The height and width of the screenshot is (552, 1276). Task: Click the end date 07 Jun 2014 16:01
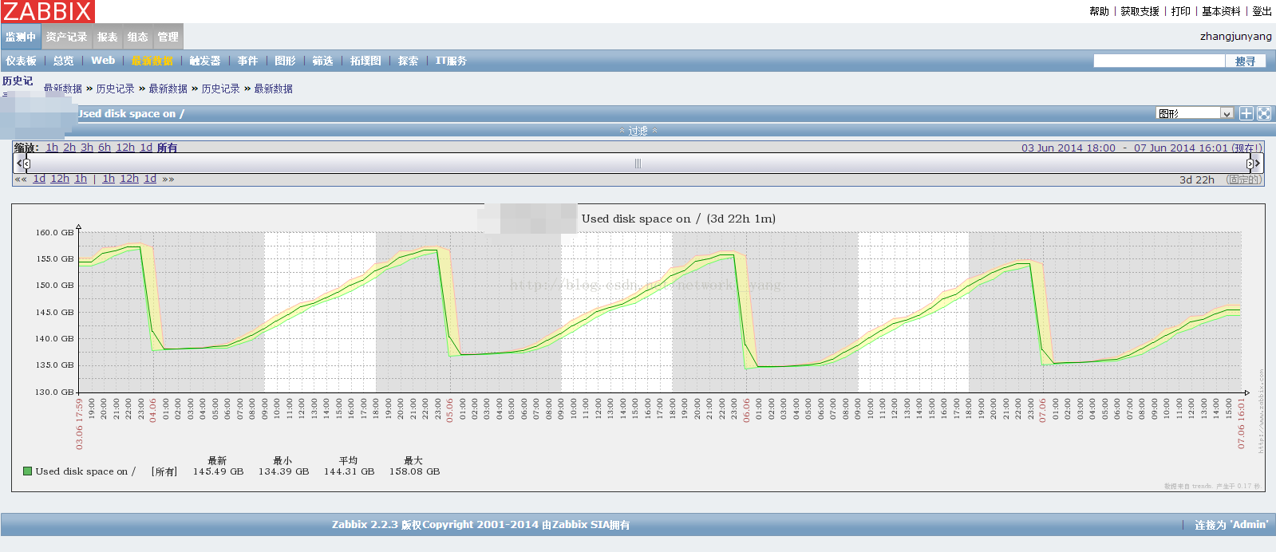(1181, 148)
